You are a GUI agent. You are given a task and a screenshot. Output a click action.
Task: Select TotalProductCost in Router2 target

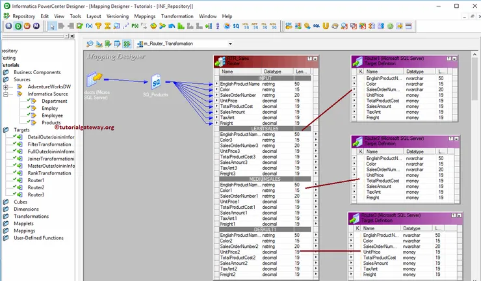click(383, 181)
